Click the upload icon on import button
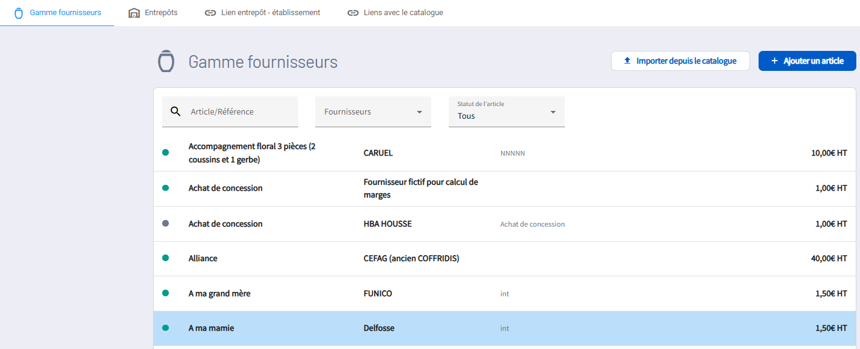Image resolution: width=860 pixels, height=349 pixels. [x=627, y=61]
